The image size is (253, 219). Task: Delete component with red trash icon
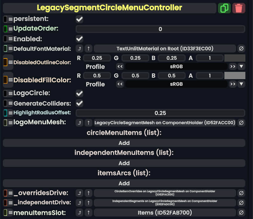tap(239, 8)
